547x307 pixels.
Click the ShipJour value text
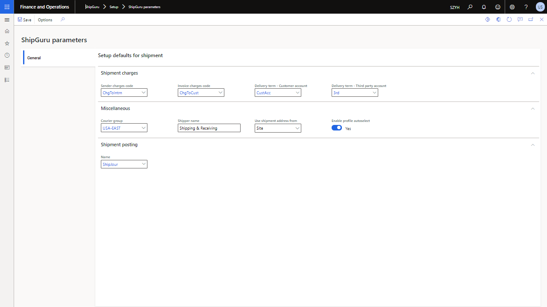pos(110,164)
